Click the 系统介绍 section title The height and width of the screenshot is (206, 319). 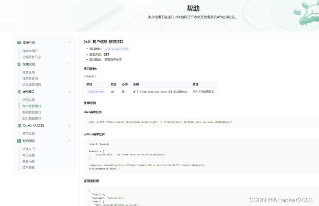click(x=29, y=43)
